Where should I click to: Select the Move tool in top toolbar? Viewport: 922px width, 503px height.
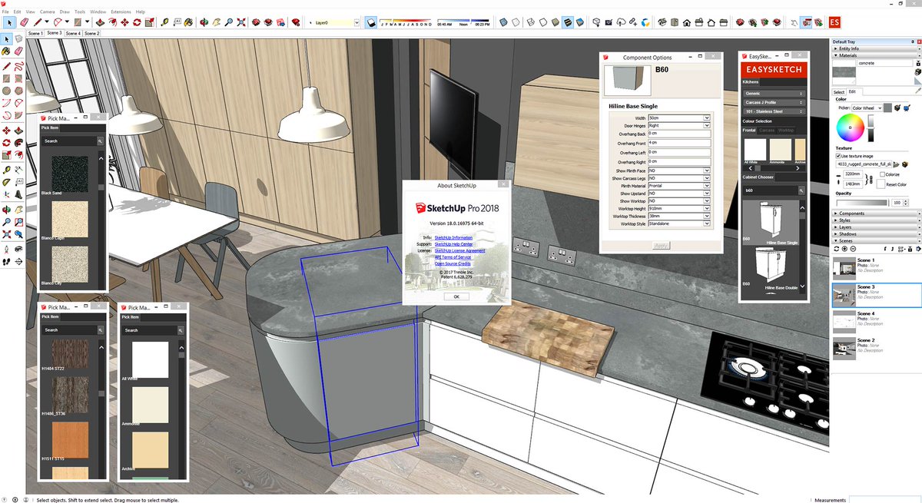[124, 22]
